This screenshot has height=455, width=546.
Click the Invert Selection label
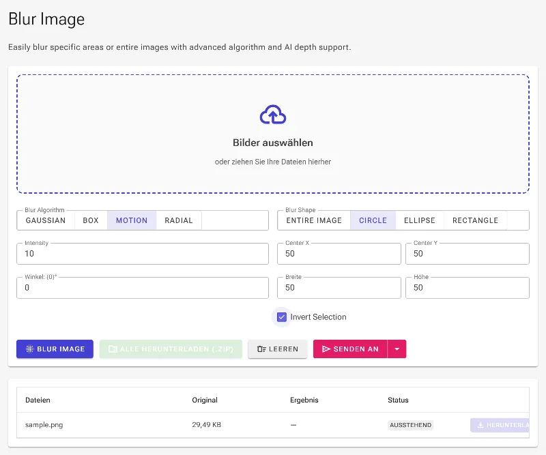click(x=318, y=317)
